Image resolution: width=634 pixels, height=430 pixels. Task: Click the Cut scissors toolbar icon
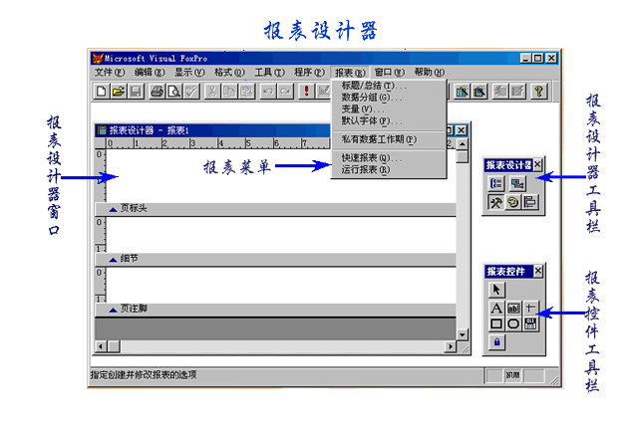tap(212, 92)
